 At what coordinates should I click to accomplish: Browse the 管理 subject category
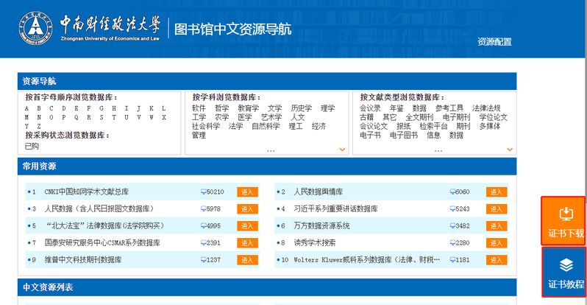[x=199, y=135]
